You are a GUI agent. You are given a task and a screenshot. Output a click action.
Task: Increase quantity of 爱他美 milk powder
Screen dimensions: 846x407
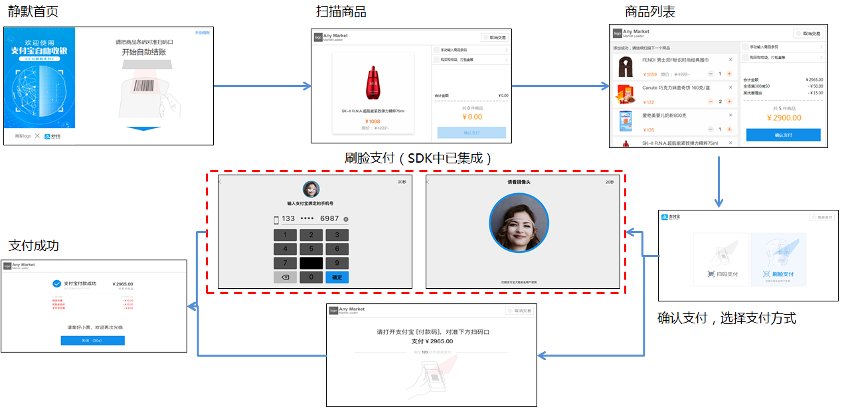[729, 129]
